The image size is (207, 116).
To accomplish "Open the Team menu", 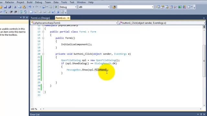I will [48, 2].
